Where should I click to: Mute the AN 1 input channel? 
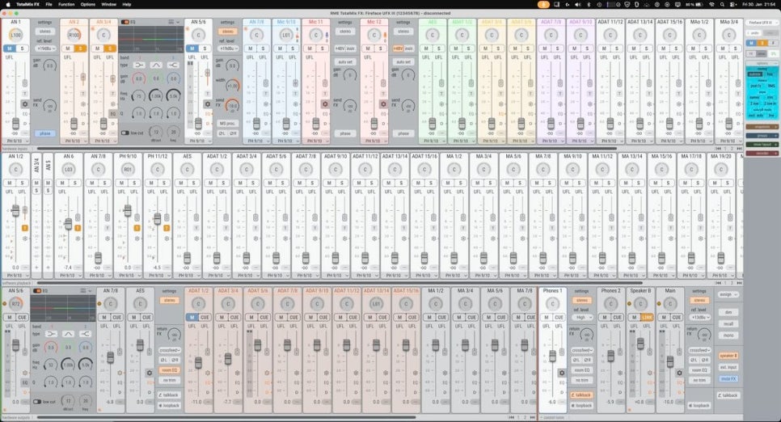(x=10, y=49)
